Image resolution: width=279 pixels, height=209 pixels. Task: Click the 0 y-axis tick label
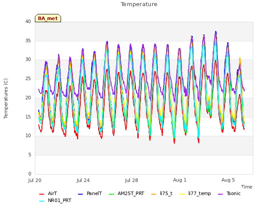(30, 174)
